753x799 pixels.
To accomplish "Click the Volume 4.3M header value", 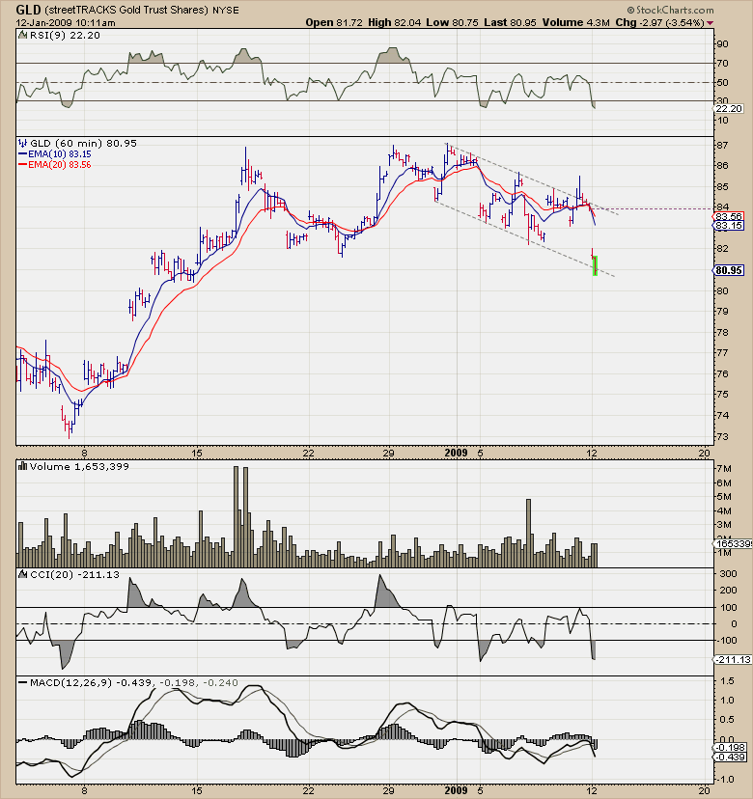I will click(x=576, y=22).
